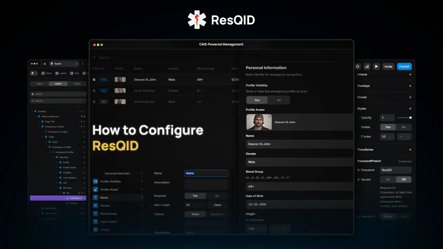Image resolution: width=443 pixels, height=249 pixels.
Task: Click the Text tool icon
Action: [72, 73]
